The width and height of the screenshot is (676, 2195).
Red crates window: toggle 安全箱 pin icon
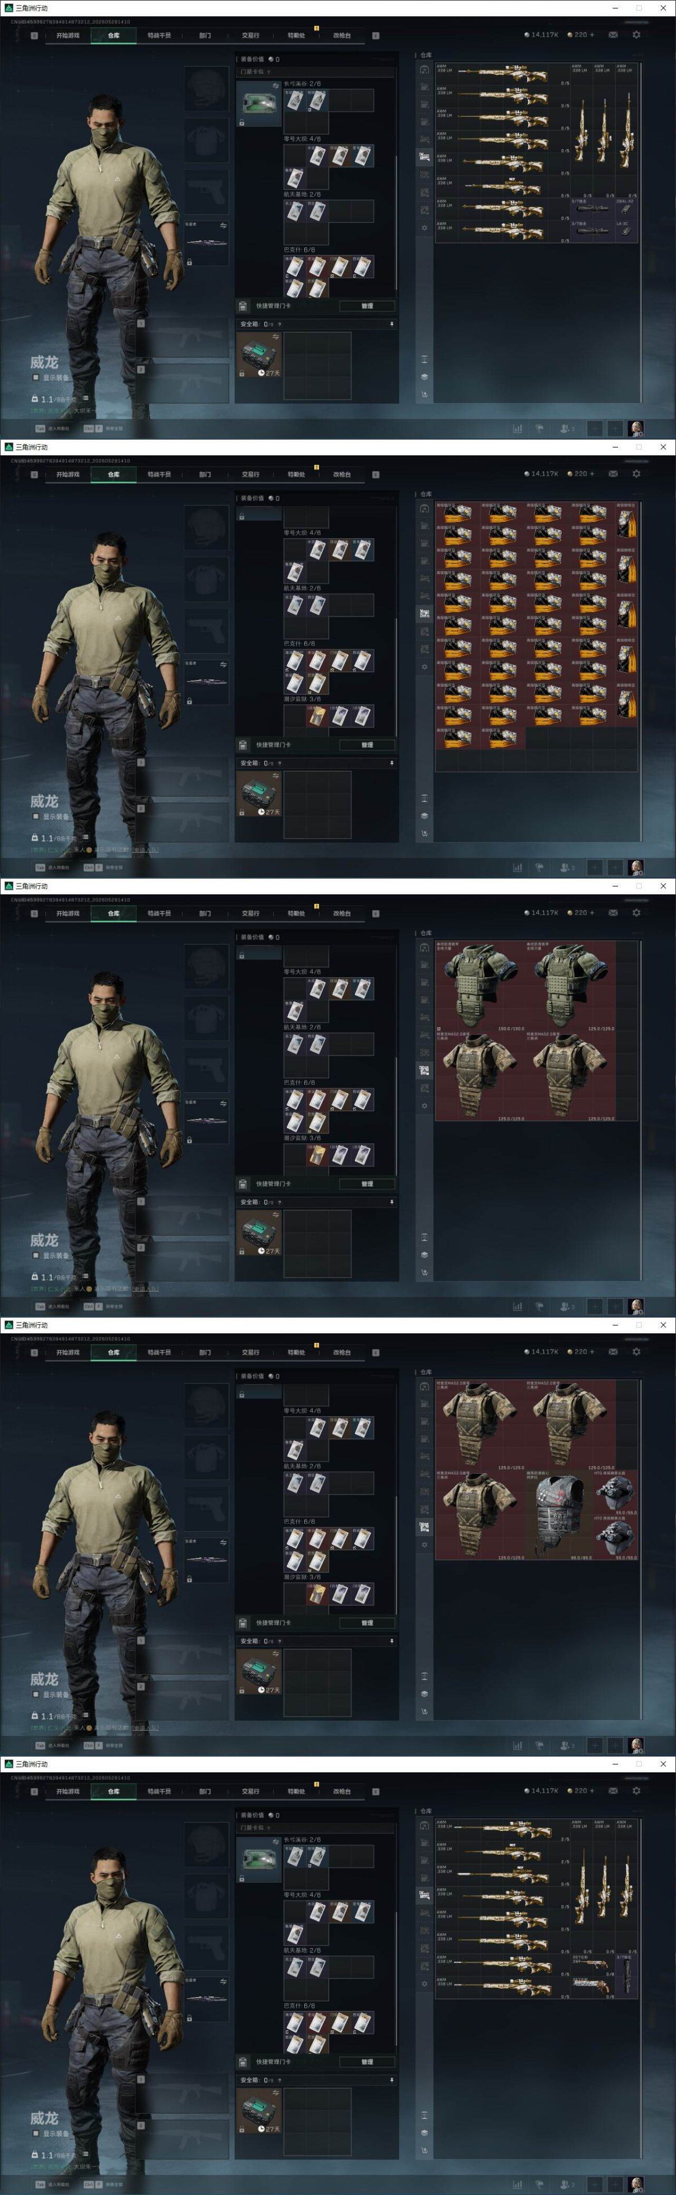(392, 764)
